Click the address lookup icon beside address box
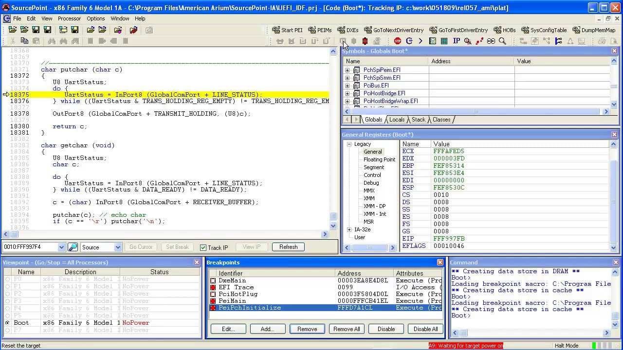This screenshot has height=350, width=623. point(73,247)
